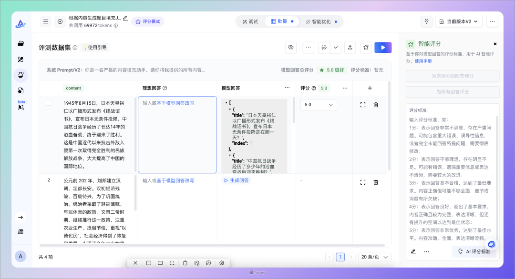Click the pencil icon to rename project
515x279 pixels.
click(125, 18)
